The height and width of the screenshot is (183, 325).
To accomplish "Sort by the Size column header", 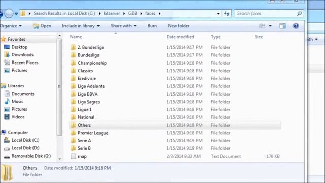I will pos(258,37).
